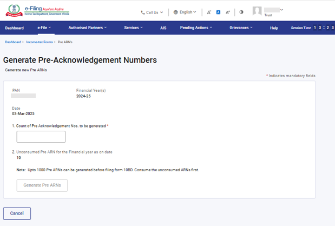Increase font size with A+ icon
335x228 pixels.
(228, 12)
